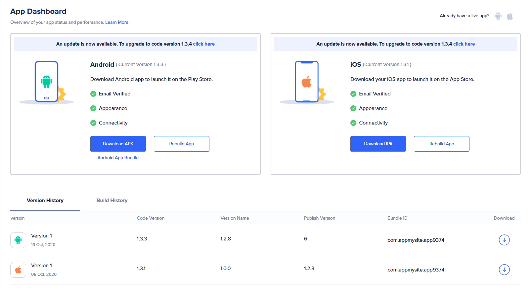Screen dimensions: 529x288
Task: Click the 'Download' column header
Action: (x=504, y=218)
